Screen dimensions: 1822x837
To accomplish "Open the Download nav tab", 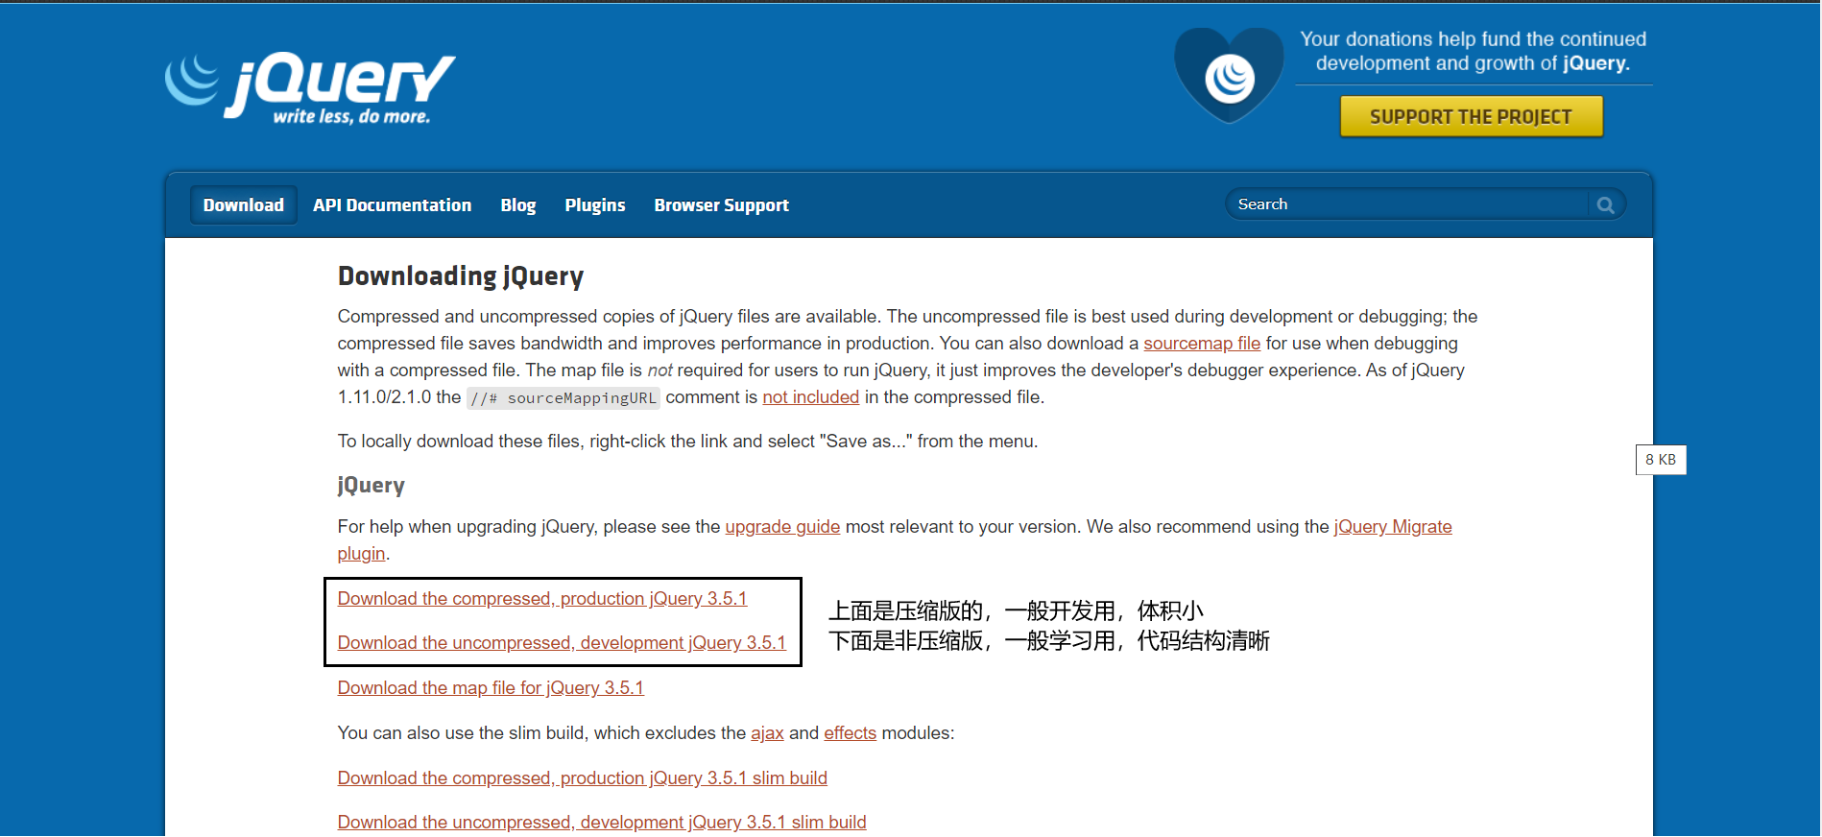I will click(244, 205).
